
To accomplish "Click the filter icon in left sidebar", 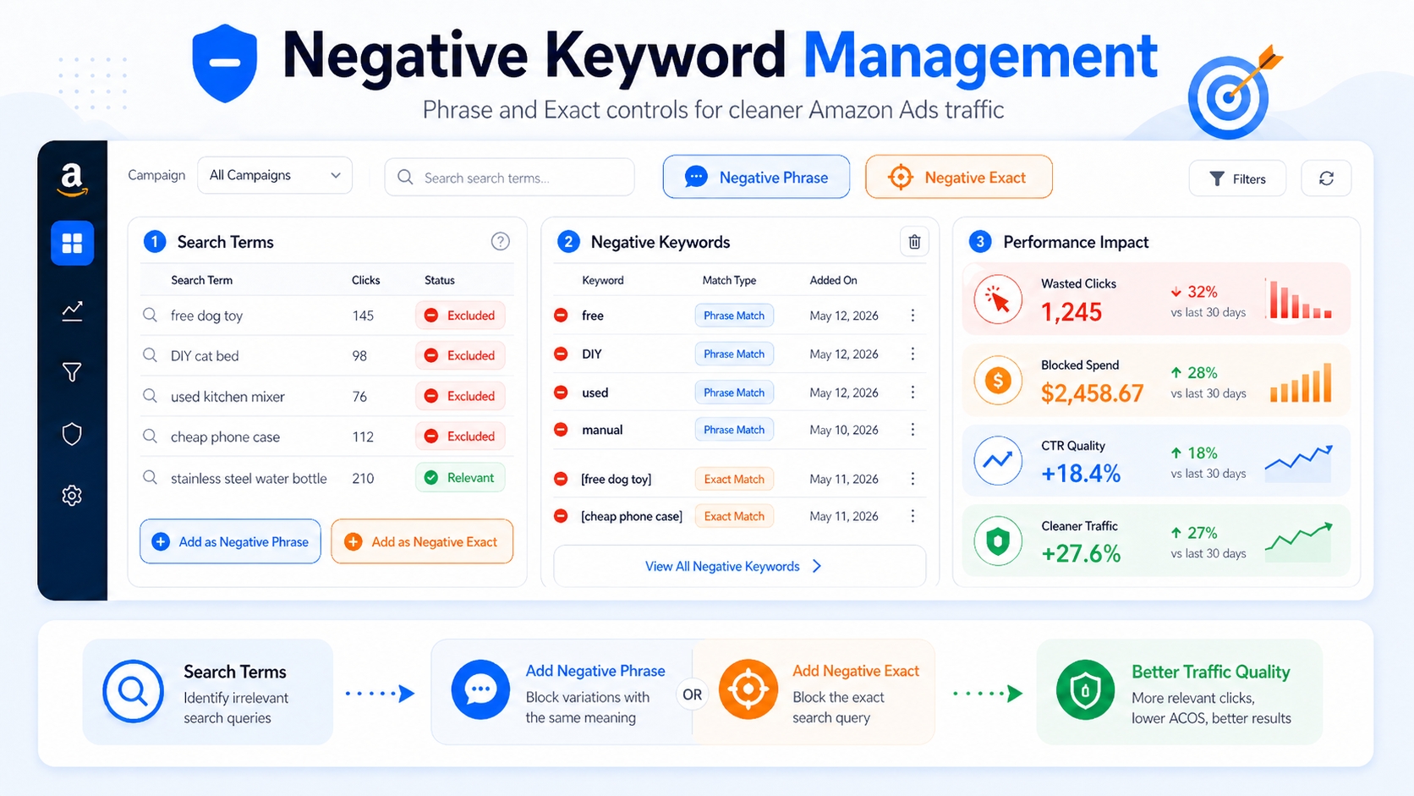I will (x=72, y=371).
